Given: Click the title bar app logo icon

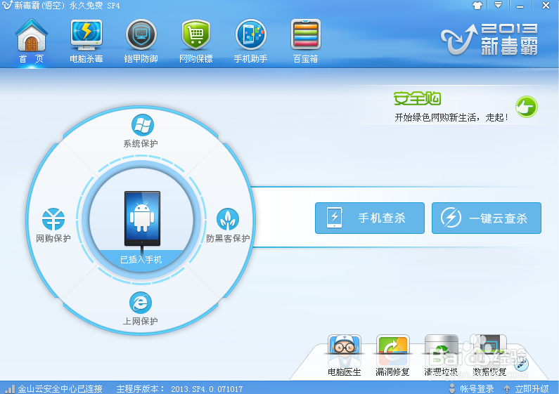Looking at the screenshot, I should coord(7,6).
